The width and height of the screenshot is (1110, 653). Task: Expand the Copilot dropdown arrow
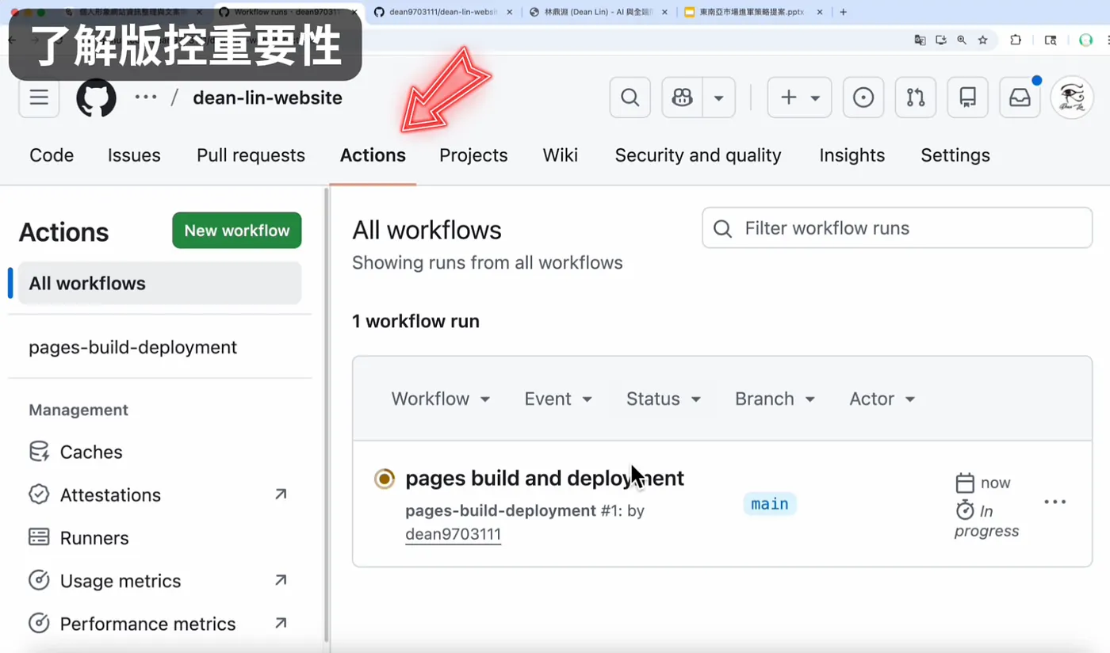click(719, 97)
